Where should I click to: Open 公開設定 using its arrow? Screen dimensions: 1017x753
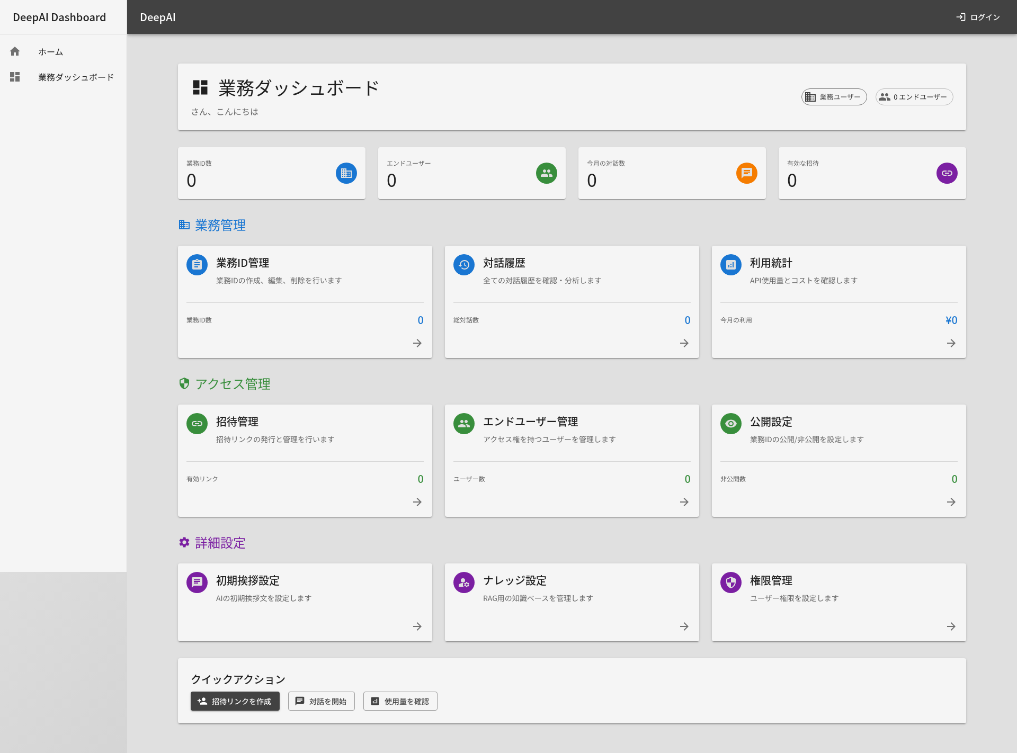click(951, 502)
